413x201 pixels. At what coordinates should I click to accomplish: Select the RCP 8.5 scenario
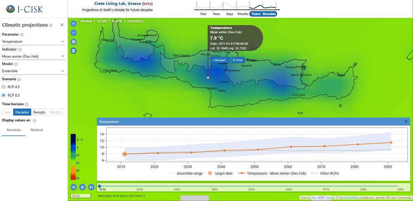coord(4,95)
